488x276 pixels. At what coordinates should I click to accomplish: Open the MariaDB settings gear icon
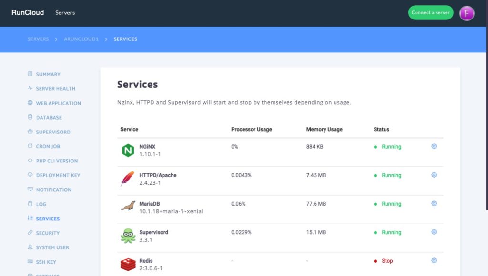coord(434,203)
